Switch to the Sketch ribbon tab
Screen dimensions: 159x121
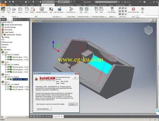tap(17, 5)
